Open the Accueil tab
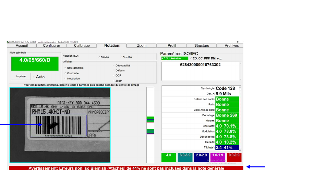 [21, 45]
